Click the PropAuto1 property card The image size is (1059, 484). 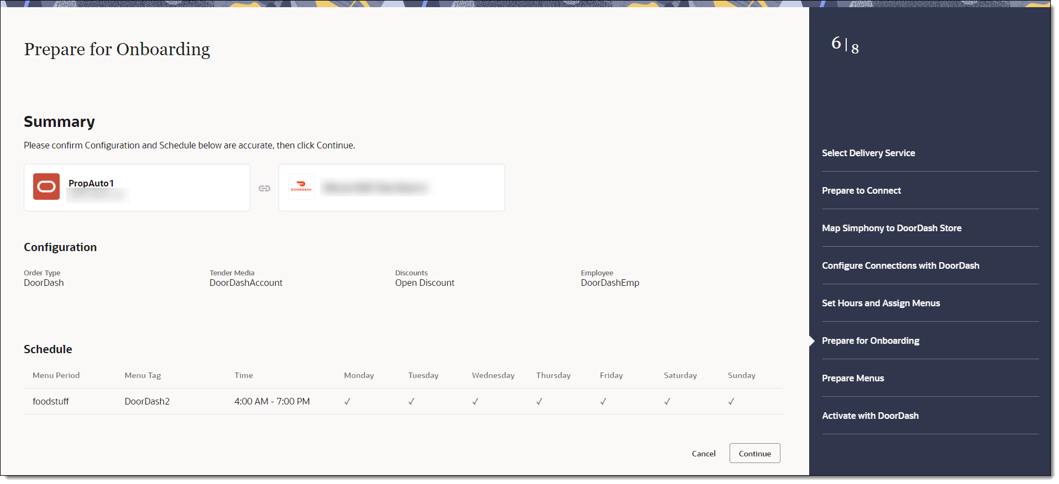(137, 188)
